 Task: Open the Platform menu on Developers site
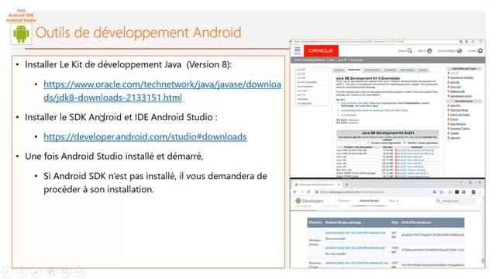click(344, 201)
